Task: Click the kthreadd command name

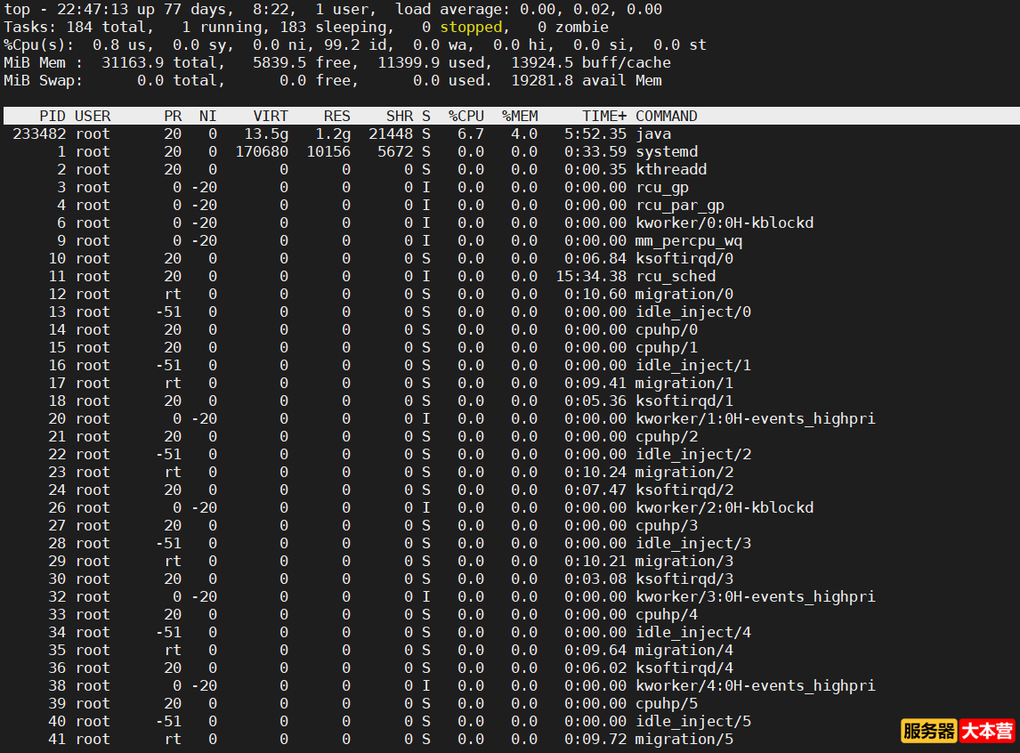Action: pyautogui.click(x=671, y=169)
